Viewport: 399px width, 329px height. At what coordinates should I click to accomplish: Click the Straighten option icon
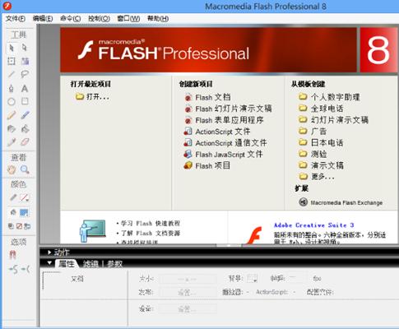26,269
